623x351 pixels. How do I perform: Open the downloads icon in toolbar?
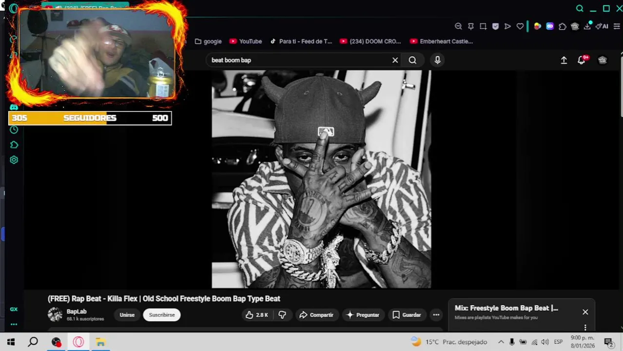click(x=587, y=26)
